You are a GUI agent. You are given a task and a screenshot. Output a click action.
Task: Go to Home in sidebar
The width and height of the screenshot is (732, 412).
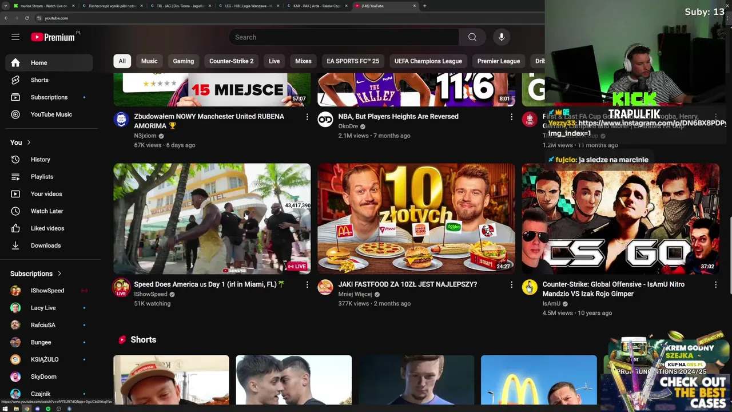pyautogui.click(x=49, y=63)
